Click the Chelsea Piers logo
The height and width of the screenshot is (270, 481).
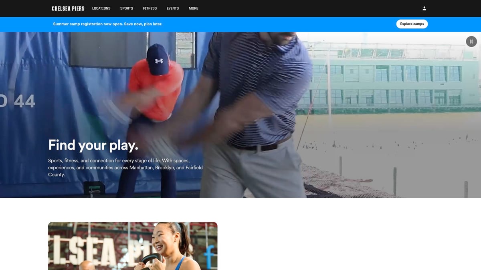click(68, 8)
